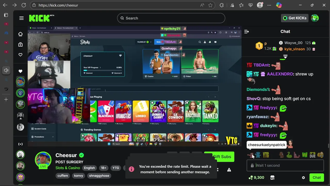
Task: Collapse the chat panel with arrow icon
Action: point(246,32)
